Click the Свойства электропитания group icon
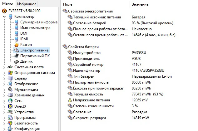Screen dimensions: 198x131 click(x=65, y=11)
